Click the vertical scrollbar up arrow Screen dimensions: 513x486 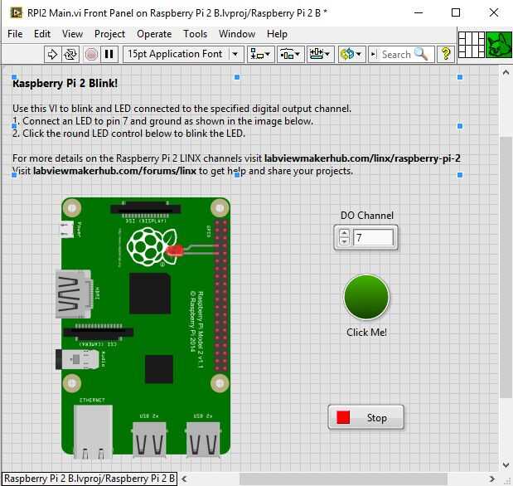[506, 72]
